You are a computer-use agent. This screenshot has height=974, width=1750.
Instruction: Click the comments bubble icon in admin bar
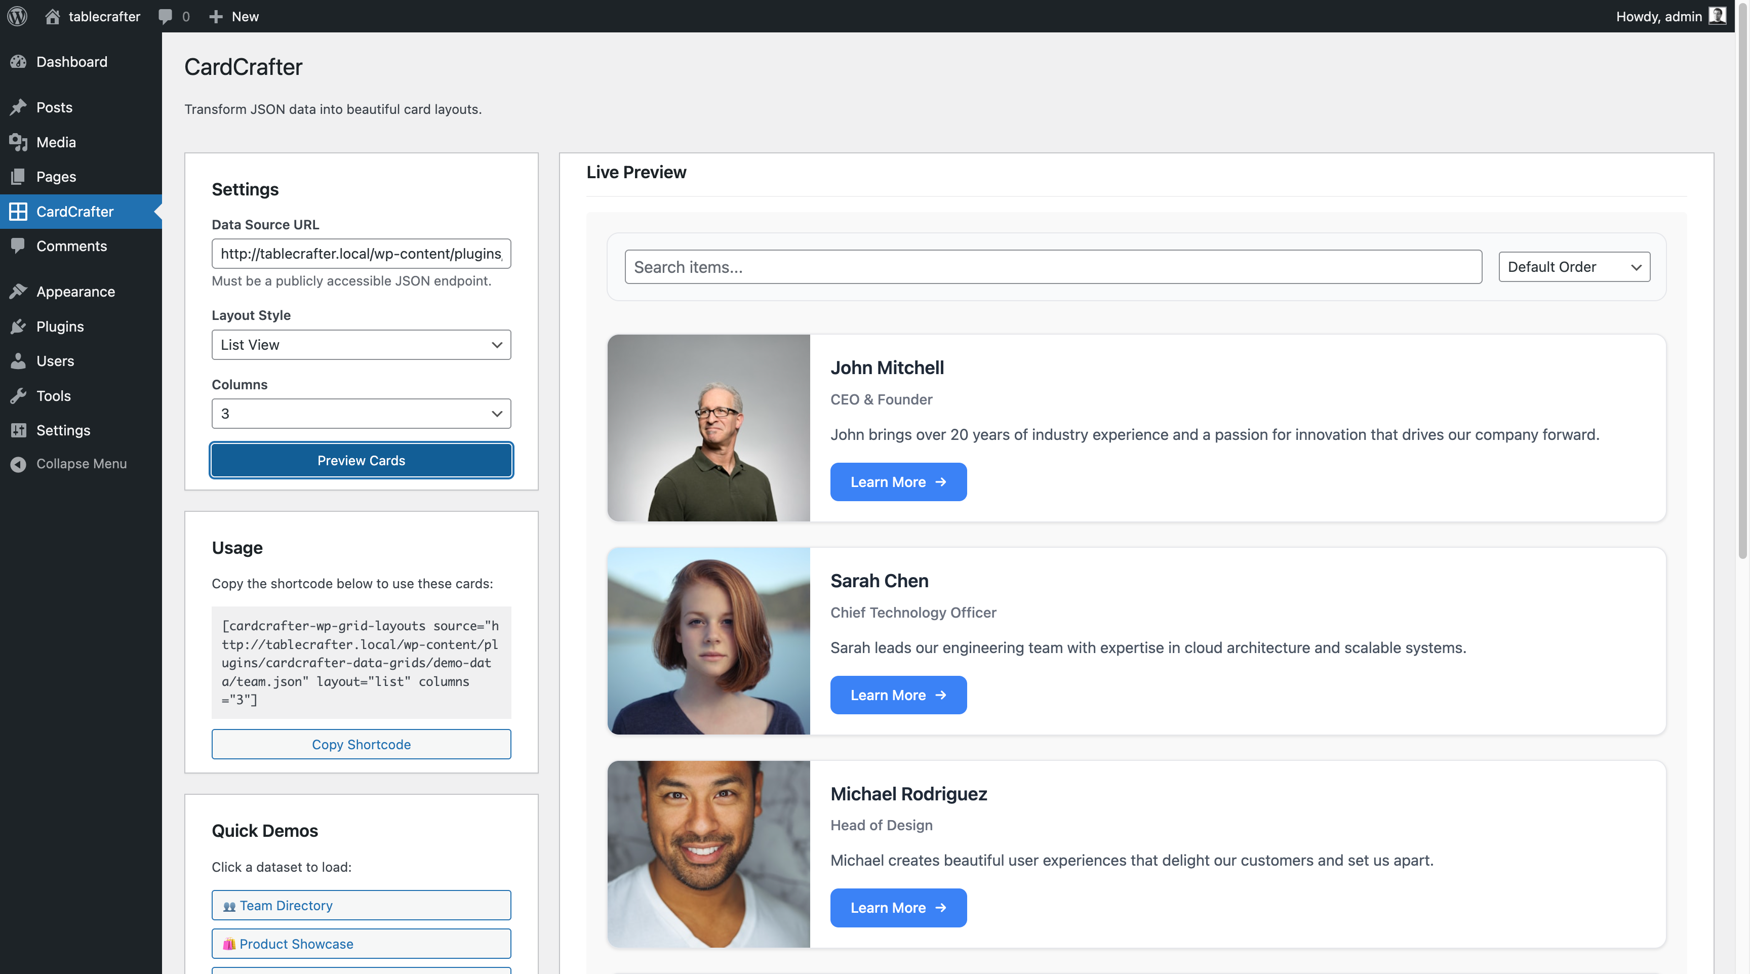[165, 16]
